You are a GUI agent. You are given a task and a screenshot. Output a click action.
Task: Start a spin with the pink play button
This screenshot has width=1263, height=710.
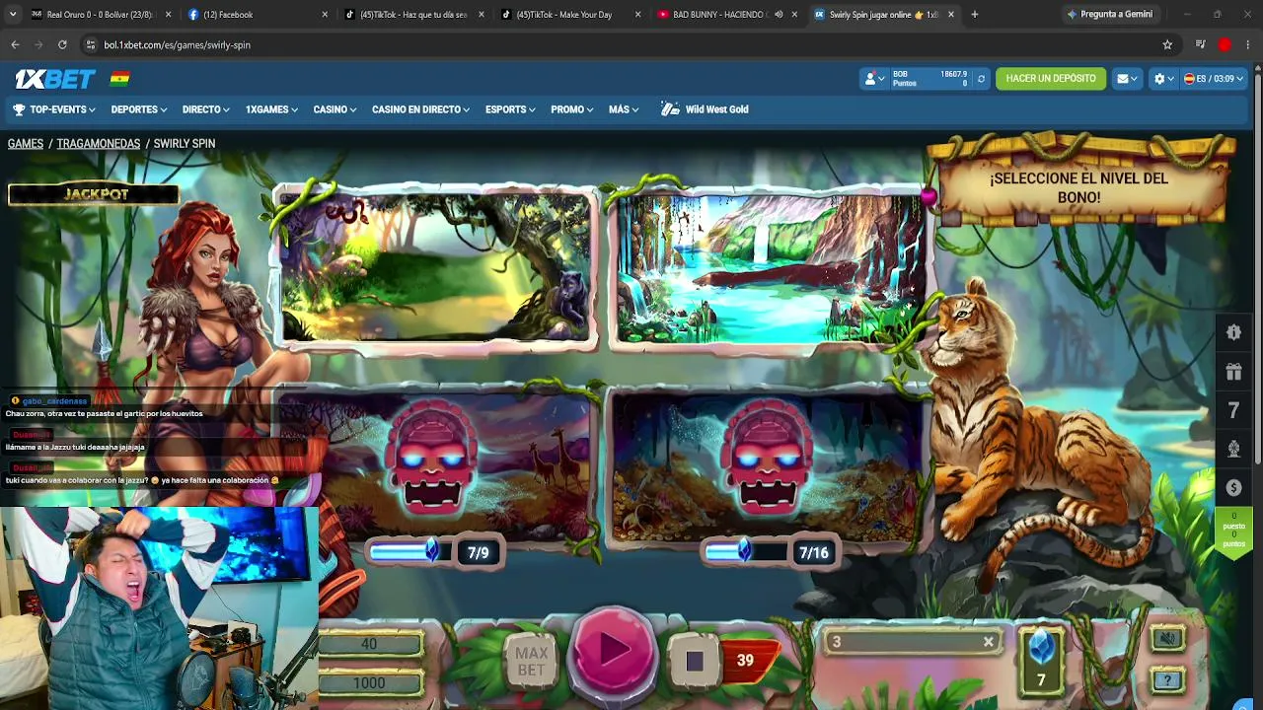click(x=613, y=651)
